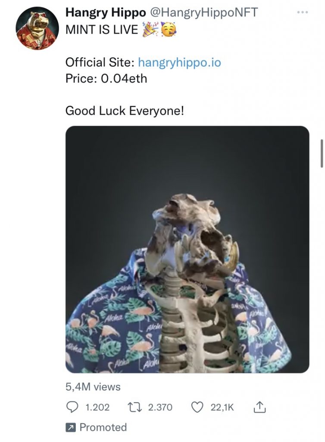Open the skeleton hippo NFT image

coord(187,249)
